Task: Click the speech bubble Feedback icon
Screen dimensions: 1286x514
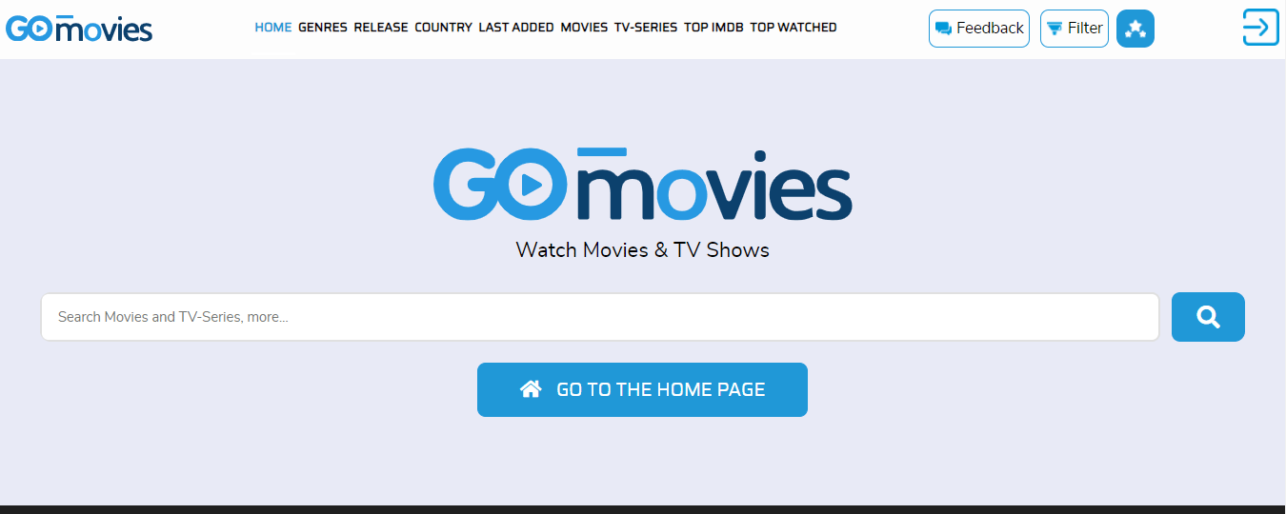Action: coord(944,29)
